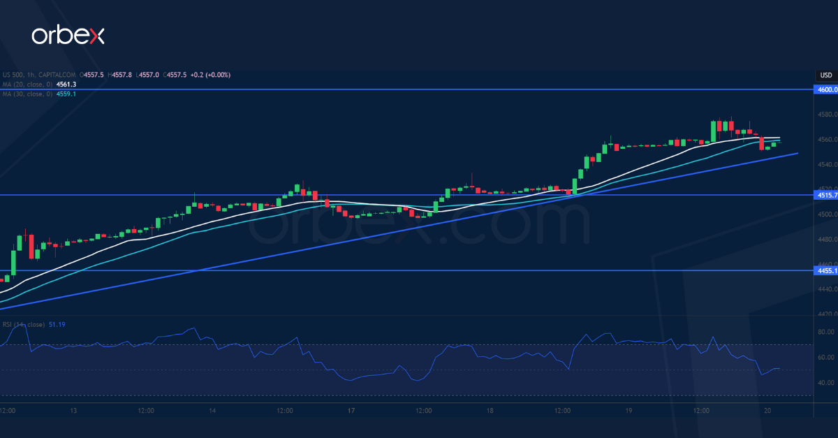Click the RSI value 51.19
The height and width of the screenshot is (438, 838).
pos(58,326)
